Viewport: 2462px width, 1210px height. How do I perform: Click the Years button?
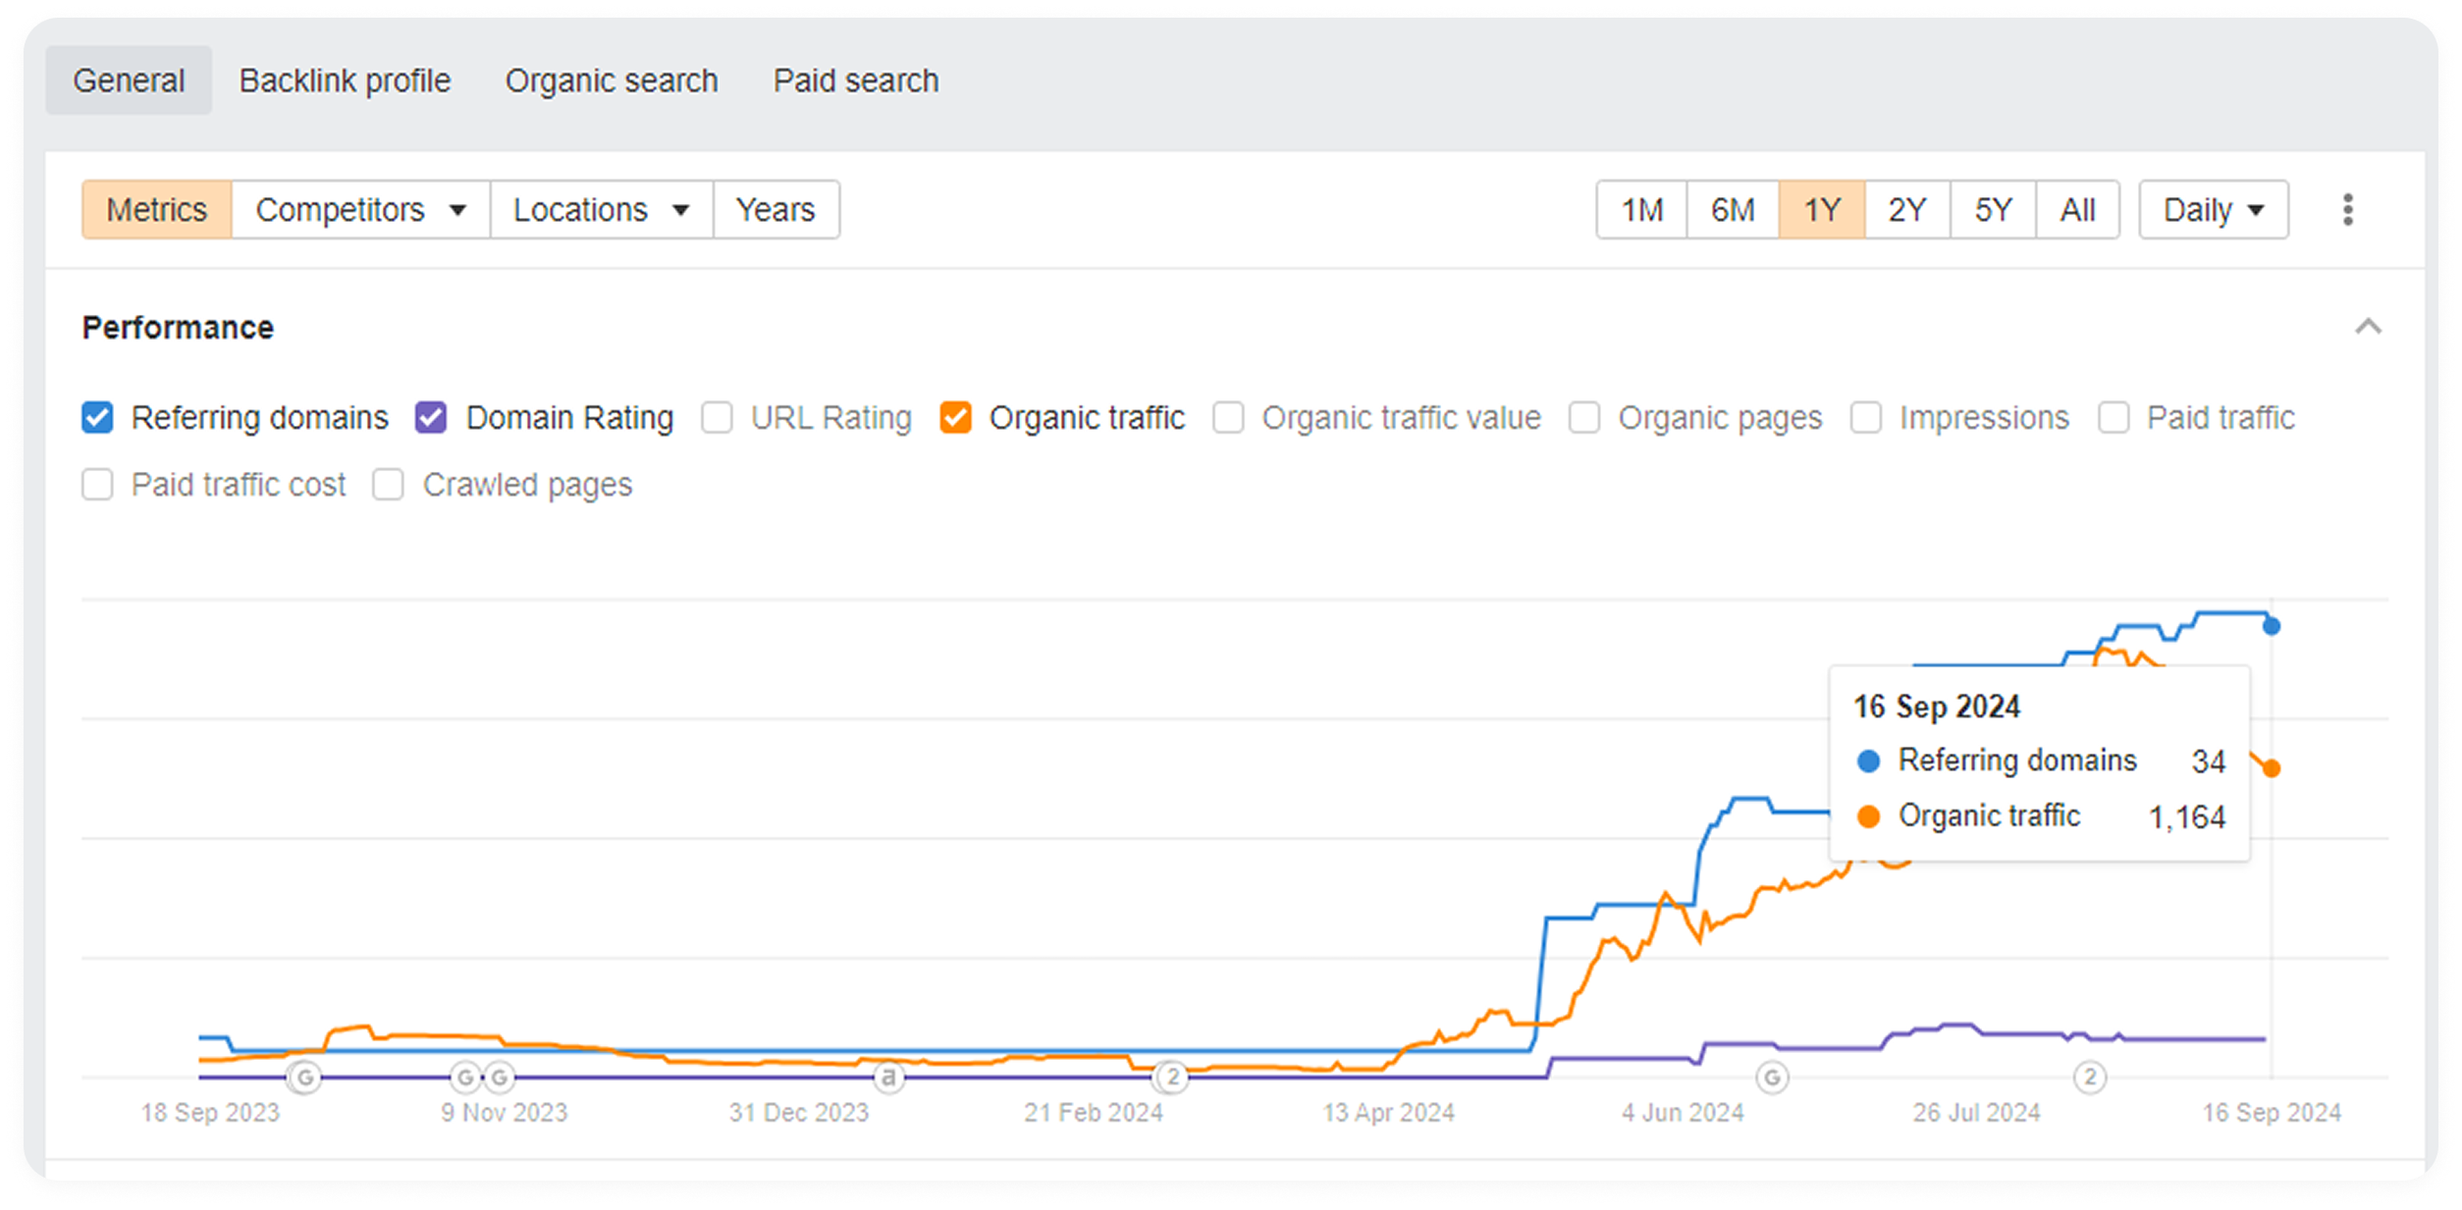[776, 210]
